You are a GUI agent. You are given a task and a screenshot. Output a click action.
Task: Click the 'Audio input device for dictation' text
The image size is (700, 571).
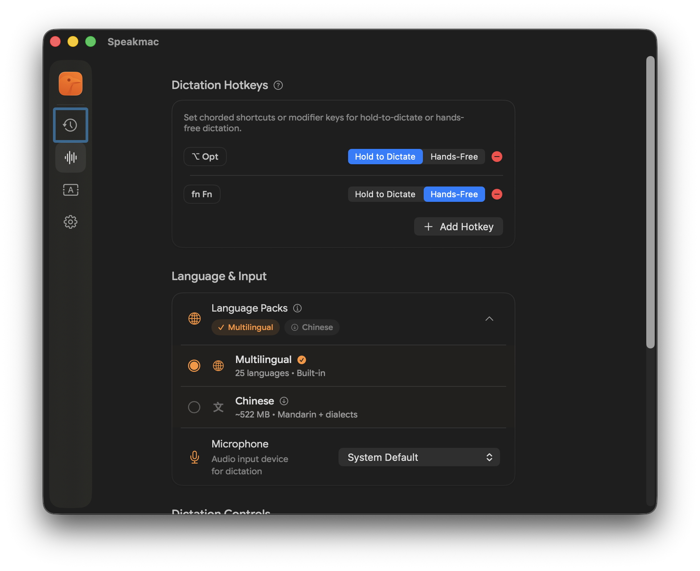[250, 465]
